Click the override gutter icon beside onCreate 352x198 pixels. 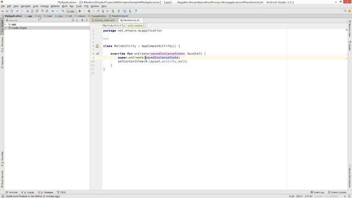point(98,54)
